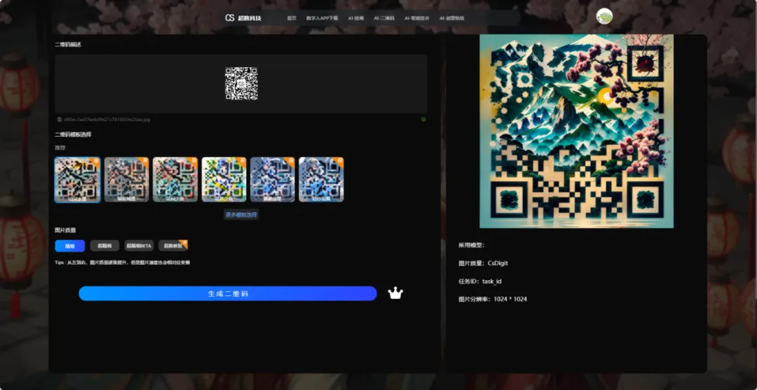Click the 生成二维码 generate button
The width and height of the screenshot is (757, 390).
coord(227,293)
